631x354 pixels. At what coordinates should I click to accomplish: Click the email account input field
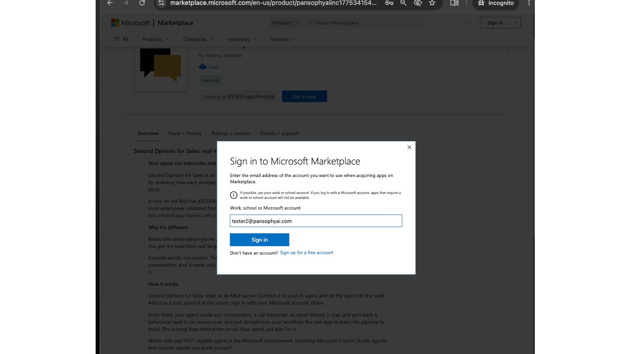[316, 221]
